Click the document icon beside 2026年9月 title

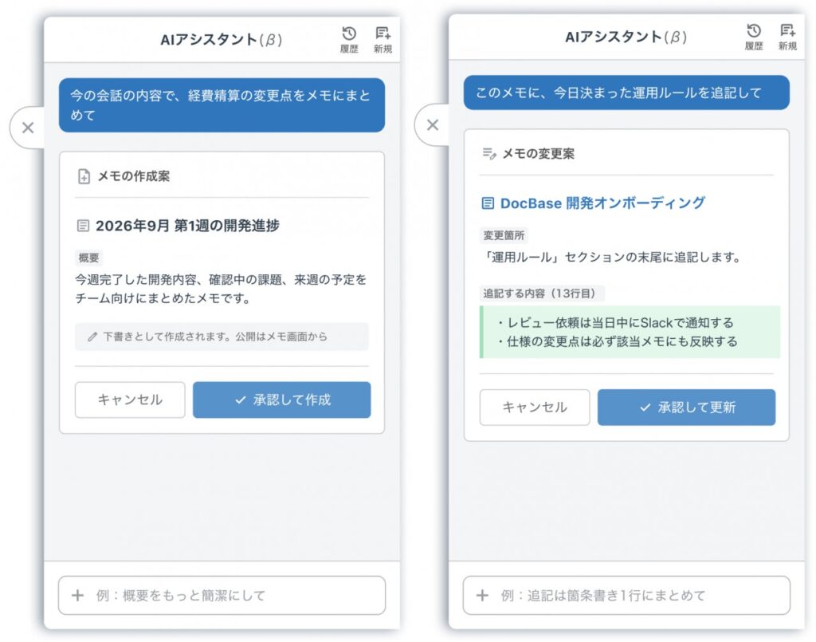83,226
